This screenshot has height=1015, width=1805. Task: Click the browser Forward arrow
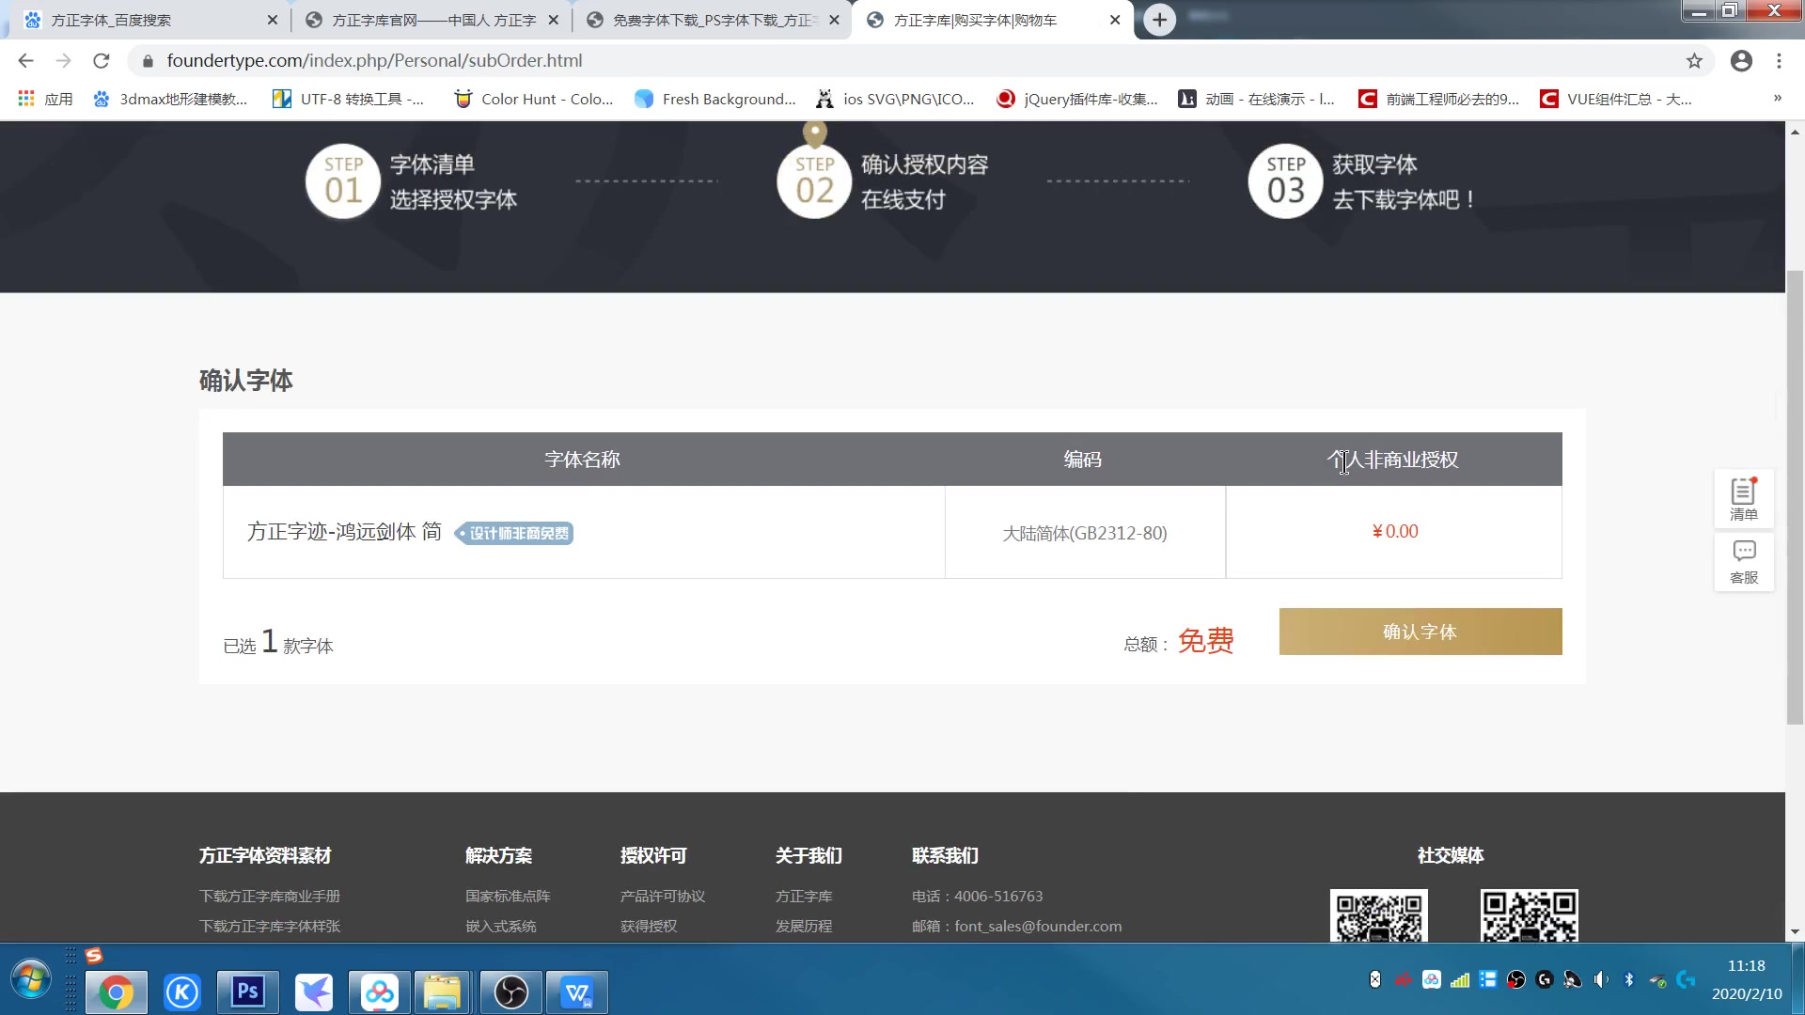[x=63, y=61]
